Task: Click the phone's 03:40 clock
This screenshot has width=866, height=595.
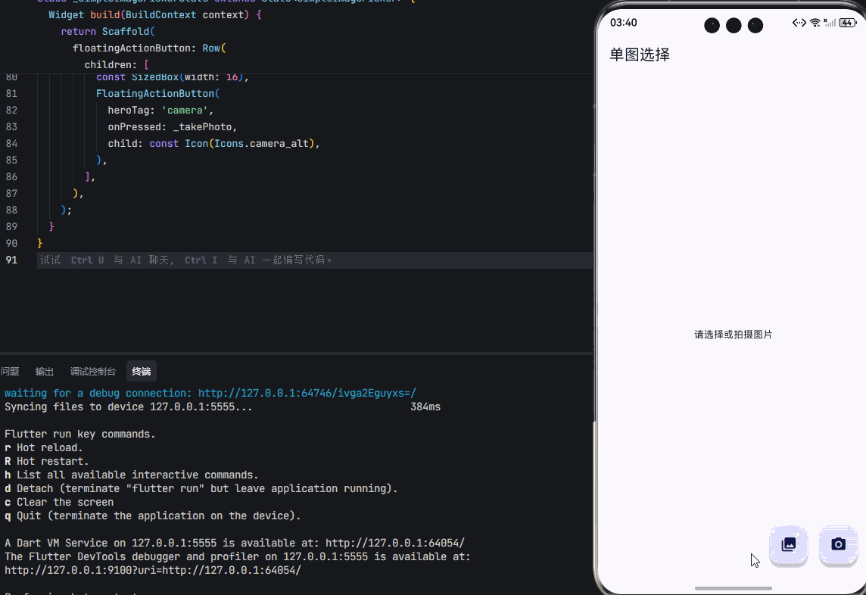Action: pos(623,23)
